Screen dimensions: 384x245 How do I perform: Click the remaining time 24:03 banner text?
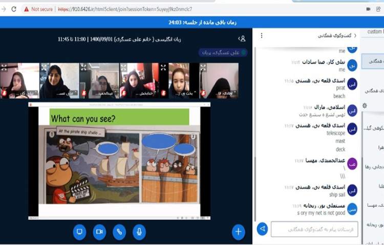(x=202, y=22)
